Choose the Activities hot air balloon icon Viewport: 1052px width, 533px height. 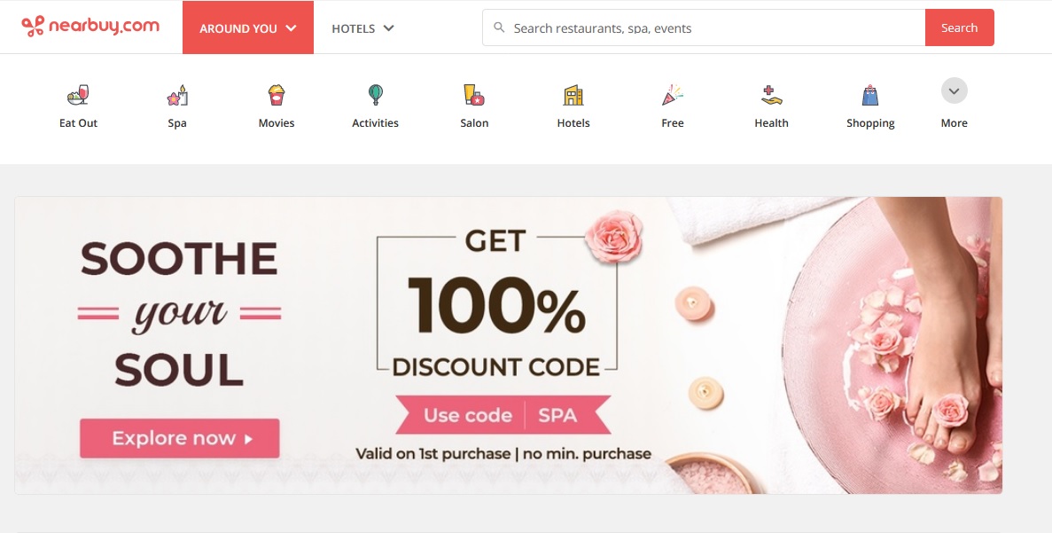[x=376, y=95]
